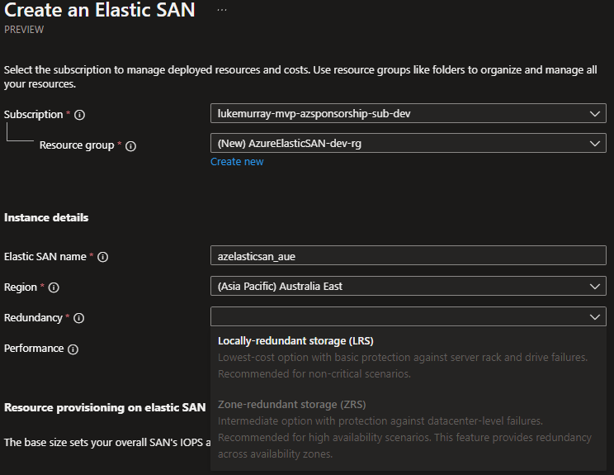The height and width of the screenshot is (475, 614).
Task: Open the Subscription dropdown
Action: tap(408, 114)
